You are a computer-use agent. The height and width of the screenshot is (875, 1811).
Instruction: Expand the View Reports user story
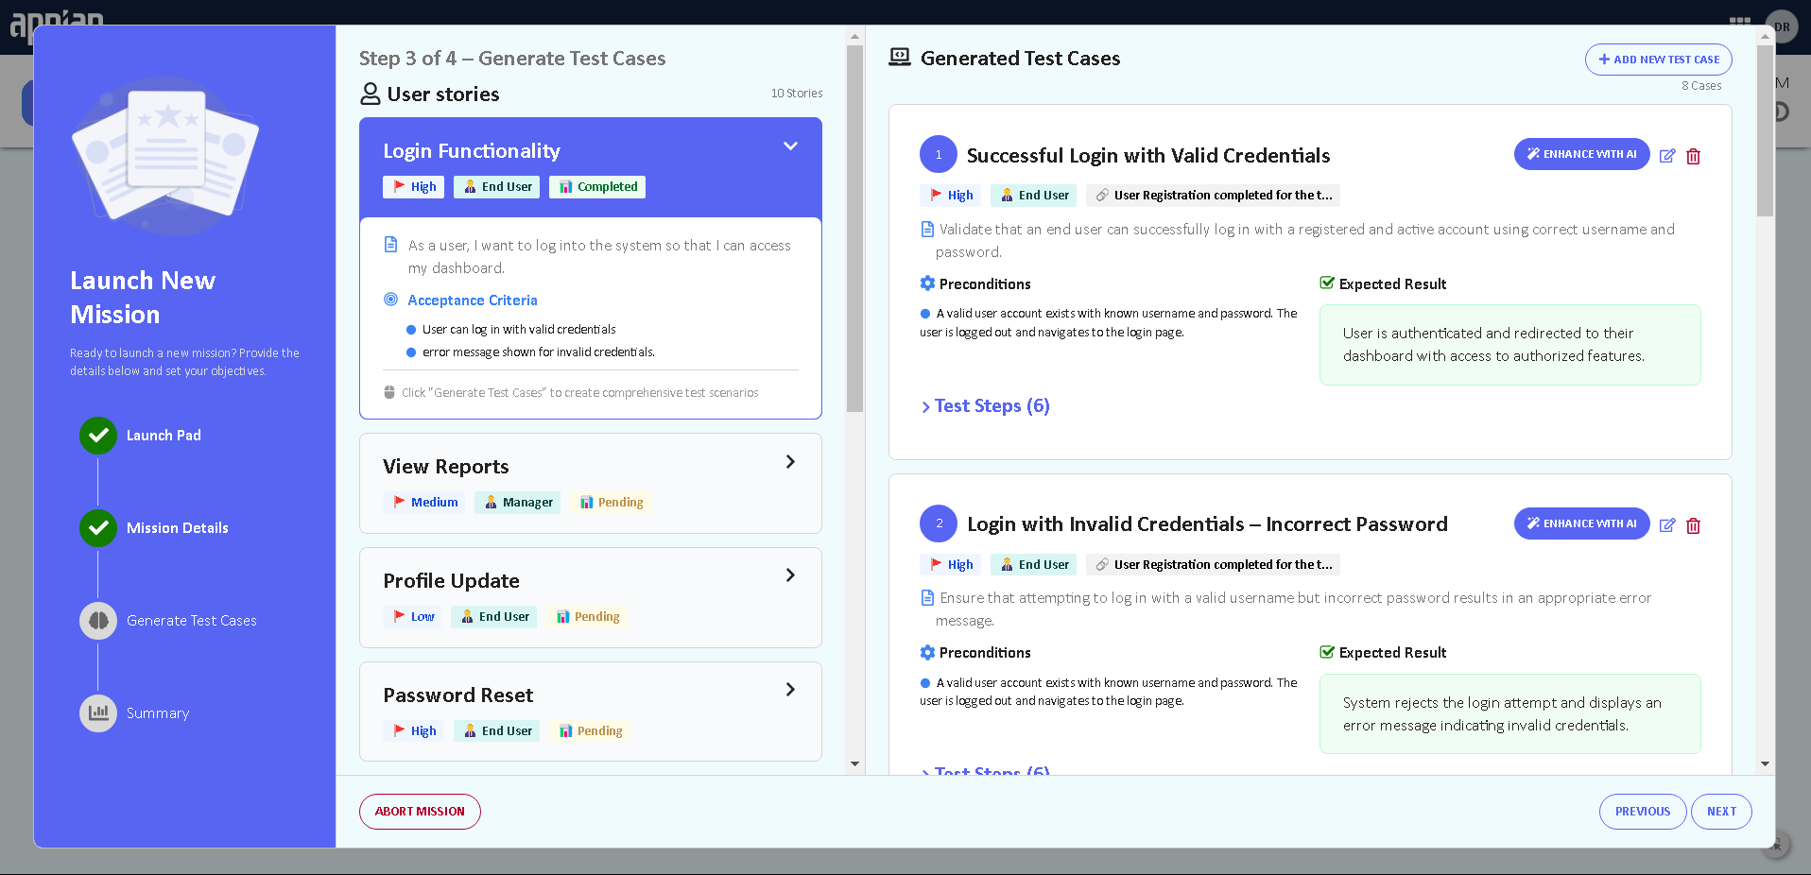(790, 462)
